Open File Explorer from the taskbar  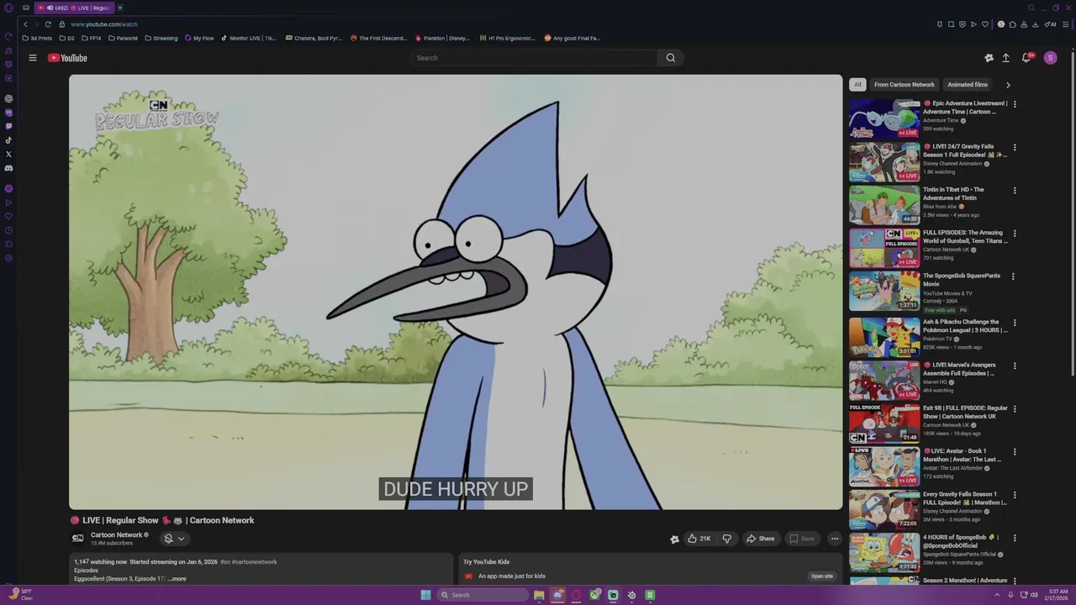pyautogui.click(x=539, y=595)
